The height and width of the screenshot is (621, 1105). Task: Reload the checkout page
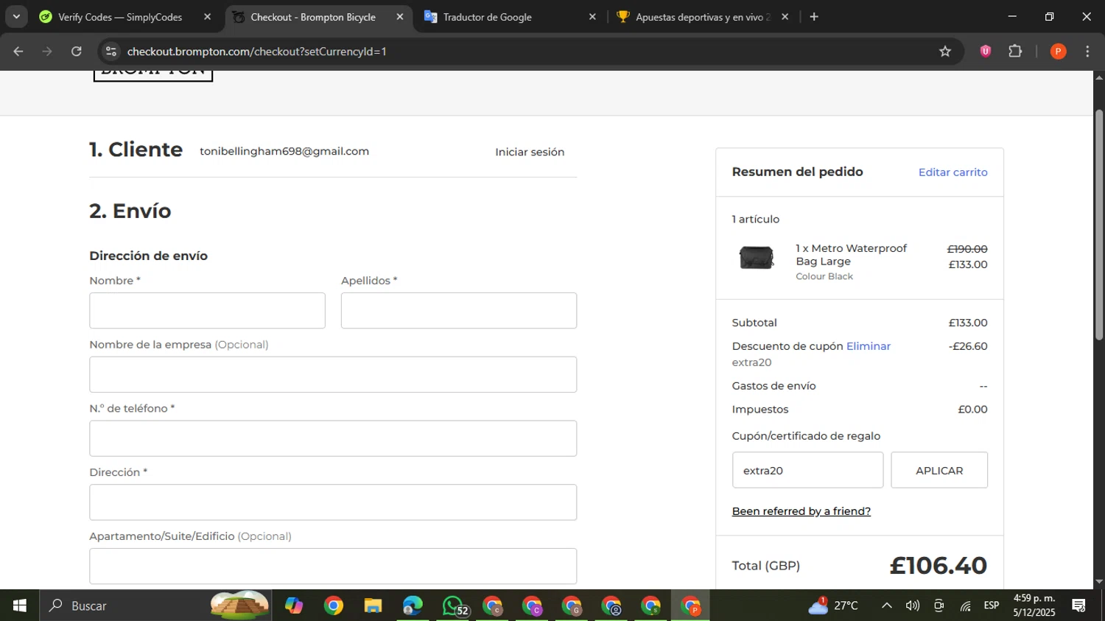click(x=77, y=52)
